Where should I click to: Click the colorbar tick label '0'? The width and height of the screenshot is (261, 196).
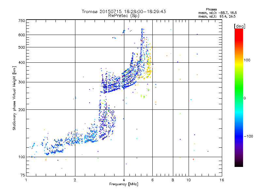pyautogui.click(x=245, y=98)
